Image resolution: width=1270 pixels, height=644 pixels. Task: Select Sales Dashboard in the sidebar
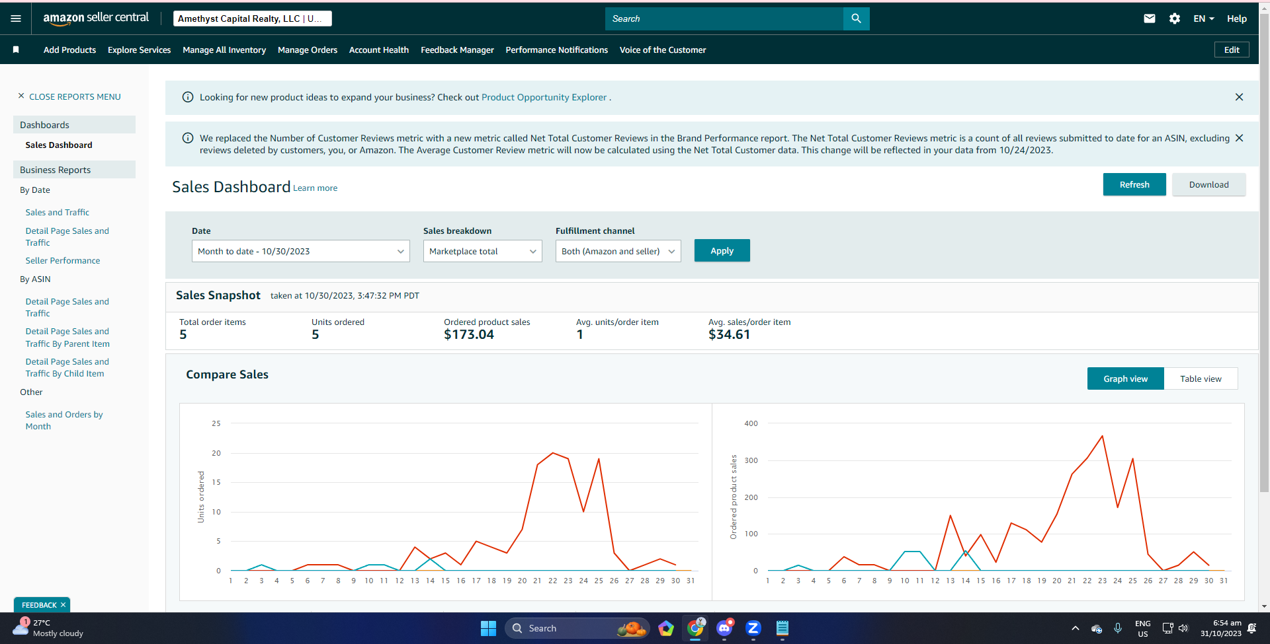[59, 145]
